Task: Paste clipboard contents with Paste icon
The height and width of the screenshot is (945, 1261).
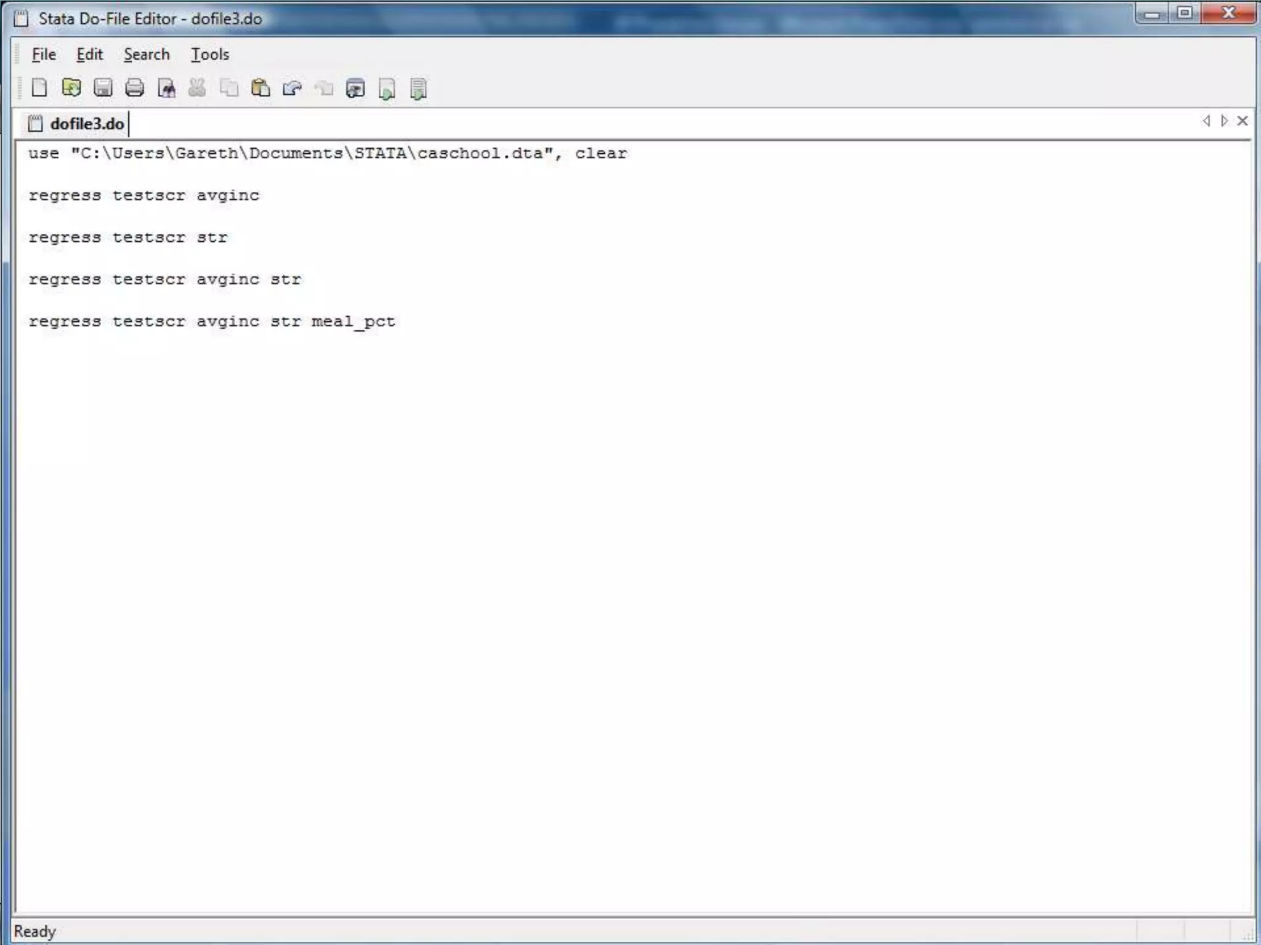Action: click(x=260, y=88)
